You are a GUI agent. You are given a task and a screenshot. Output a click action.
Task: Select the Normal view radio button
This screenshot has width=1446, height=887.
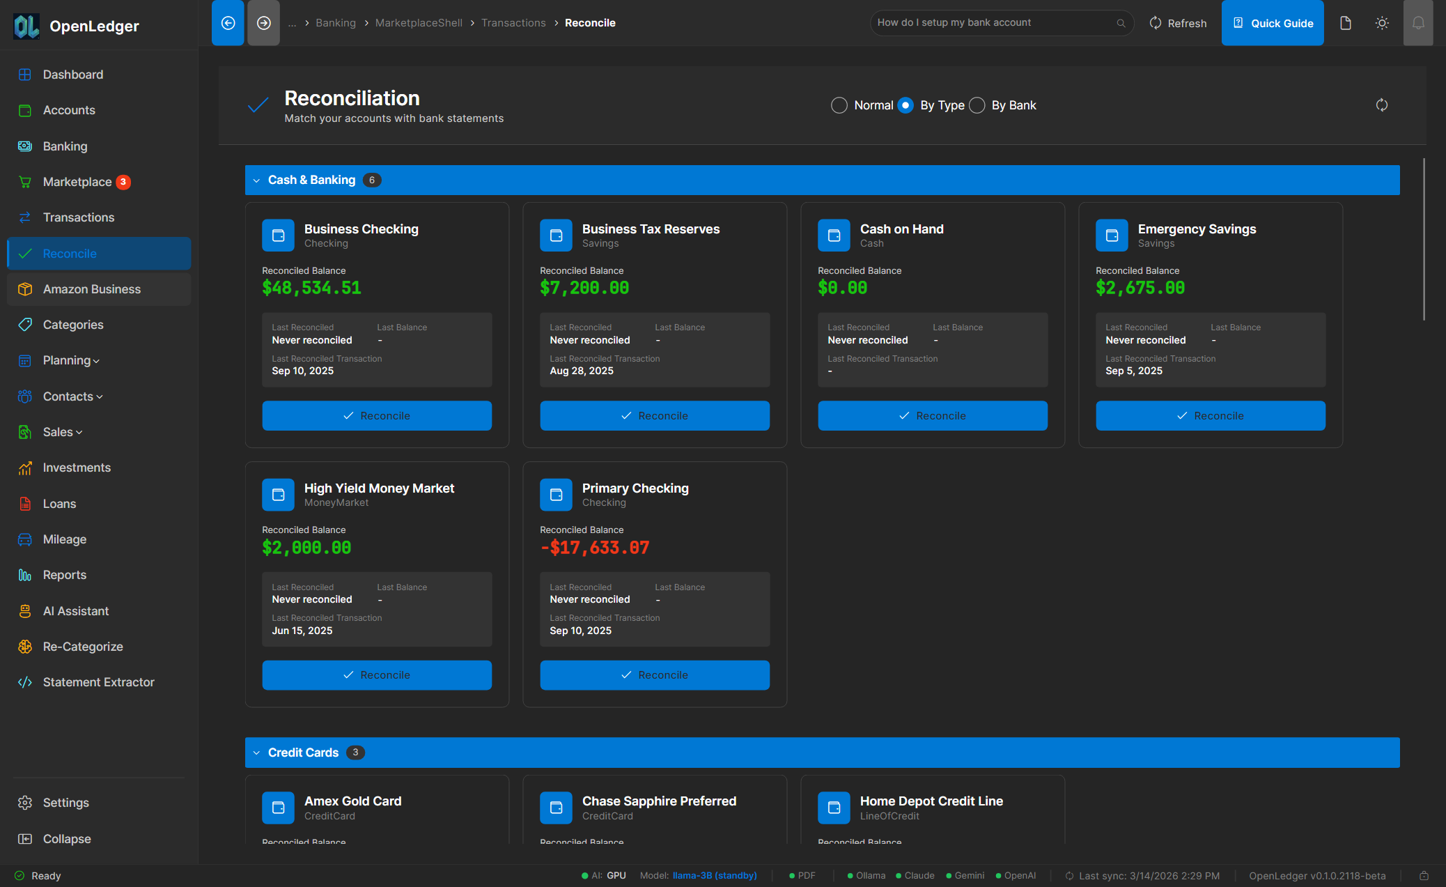coord(839,105)
